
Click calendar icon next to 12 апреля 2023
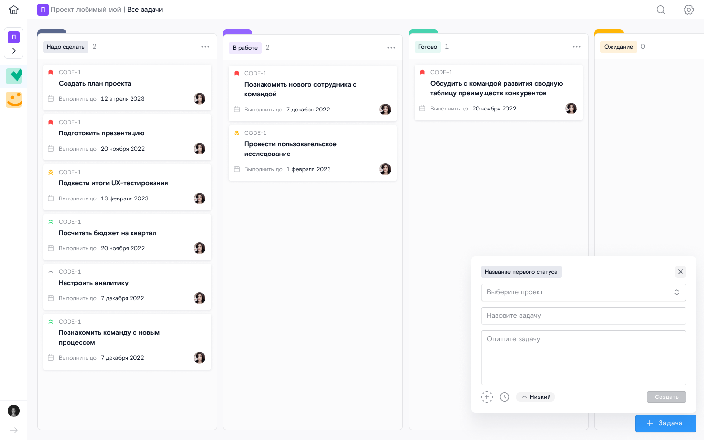[51, 99]
